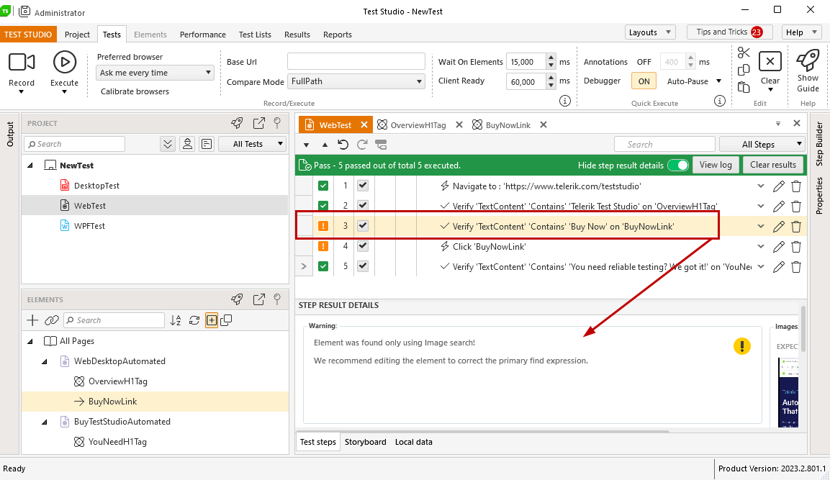
Task: Undo last step change
Action: coord(343,145)
